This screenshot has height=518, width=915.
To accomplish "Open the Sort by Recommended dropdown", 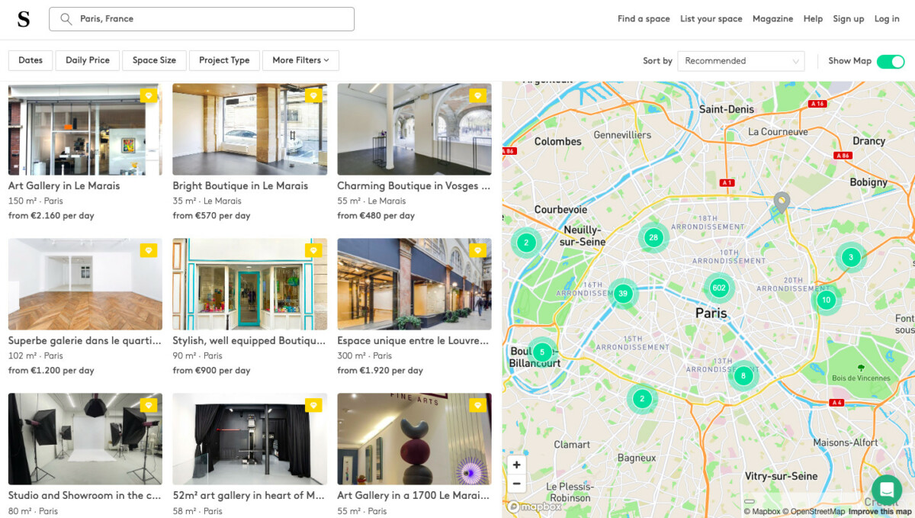I will (740, 61).
